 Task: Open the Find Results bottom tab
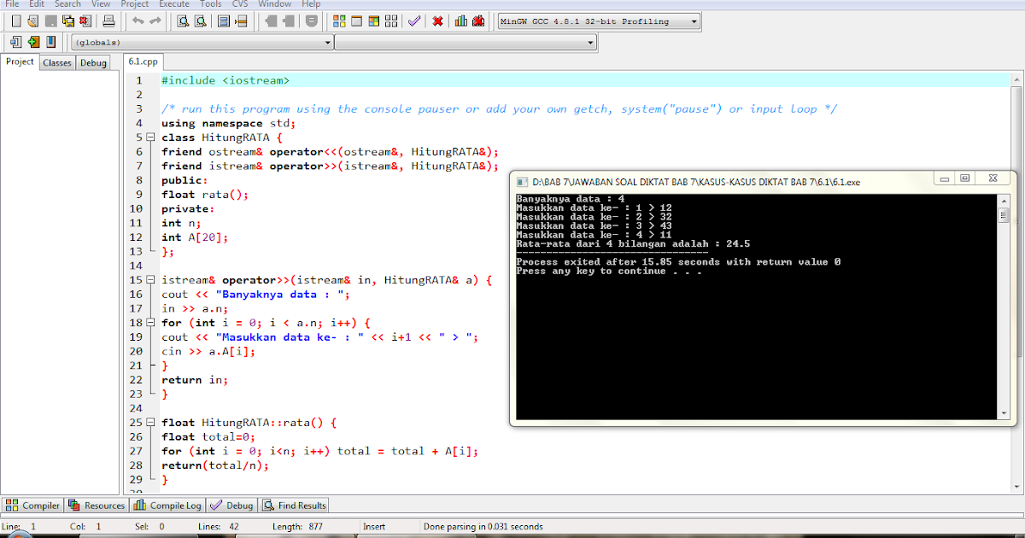[x=295, y=506]
